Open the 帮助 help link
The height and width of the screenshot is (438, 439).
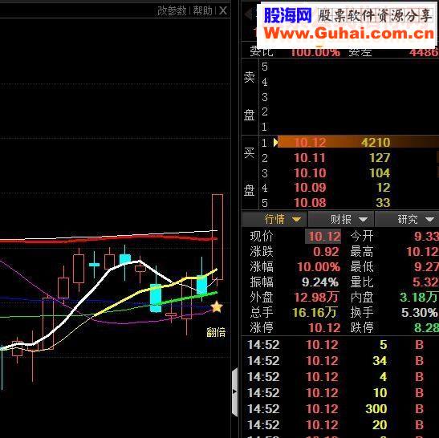tap(203, 11)
